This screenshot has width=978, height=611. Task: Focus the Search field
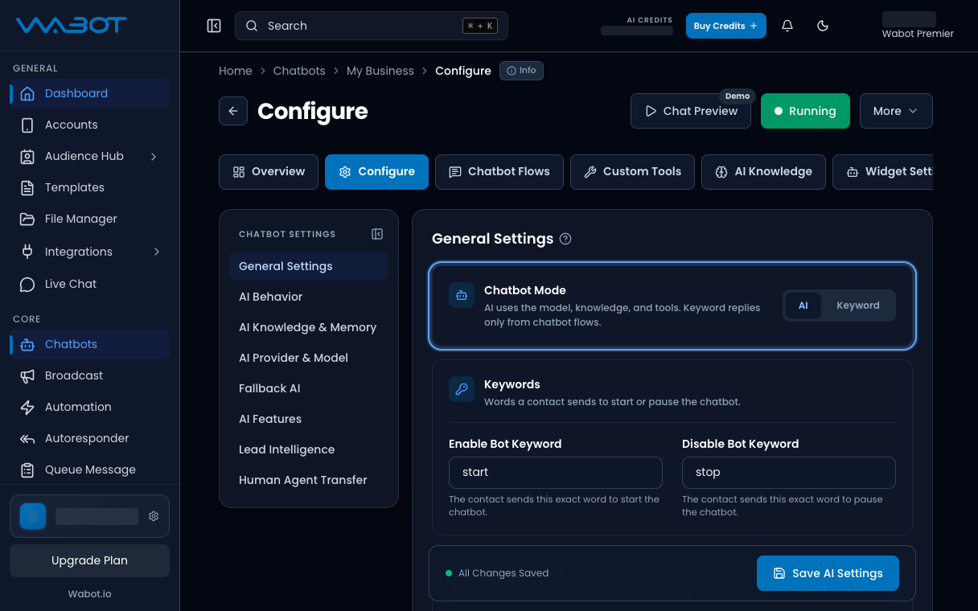point(372,26)
